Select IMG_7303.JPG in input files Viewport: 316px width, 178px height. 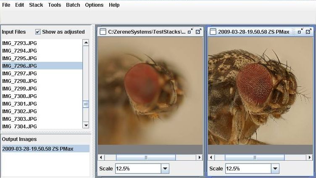(x=42, y=119)
